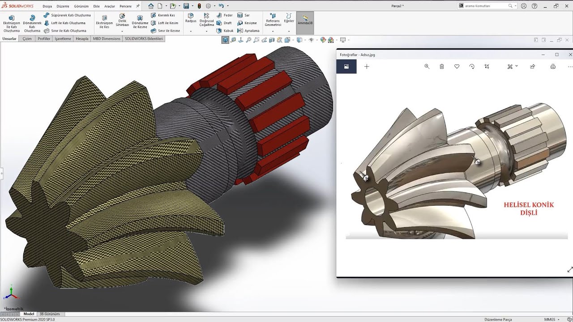The width and height of the screenshot is (573, 322).
Task: Choose the Aynalama mirror tool
Action: 248,31
